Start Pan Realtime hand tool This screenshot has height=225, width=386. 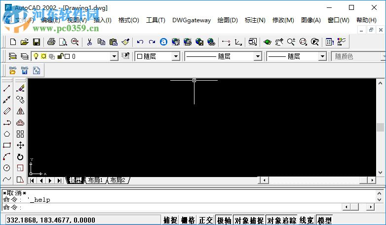click(279, 42)
